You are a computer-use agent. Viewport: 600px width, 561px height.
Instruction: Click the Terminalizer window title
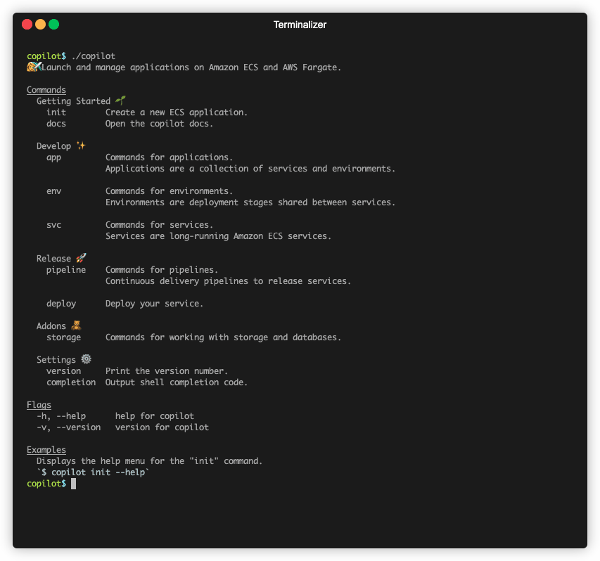pos(300,25)
